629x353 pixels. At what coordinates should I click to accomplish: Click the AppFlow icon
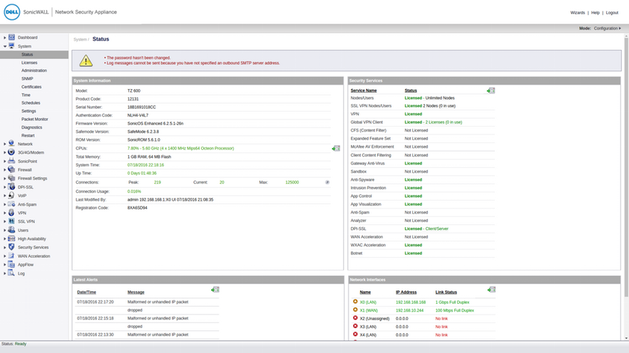tap(11, 265)
